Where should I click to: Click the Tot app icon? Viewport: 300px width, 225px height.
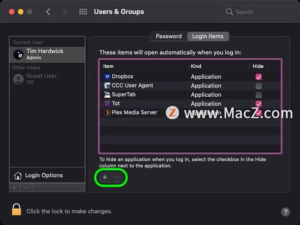click(107, 104)
